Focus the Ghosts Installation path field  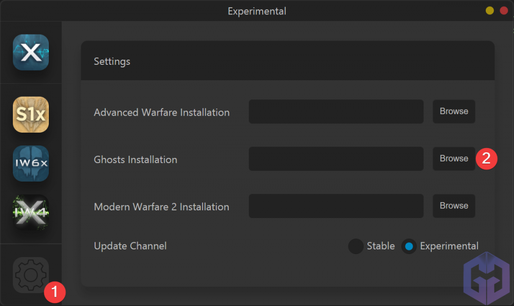pos(336,159)
